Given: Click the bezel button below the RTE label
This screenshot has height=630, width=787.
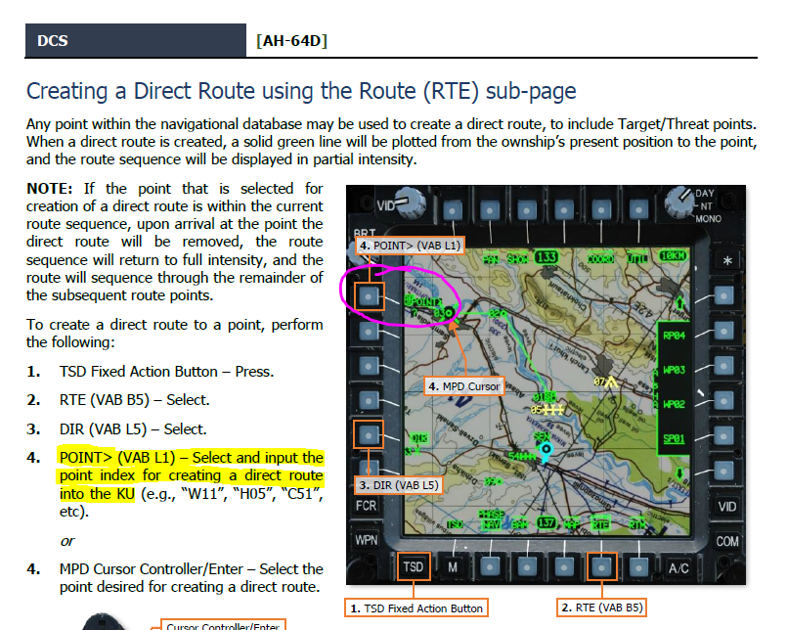Looking at the screenshot, I should pyautogui.click(x=601, y=567).
